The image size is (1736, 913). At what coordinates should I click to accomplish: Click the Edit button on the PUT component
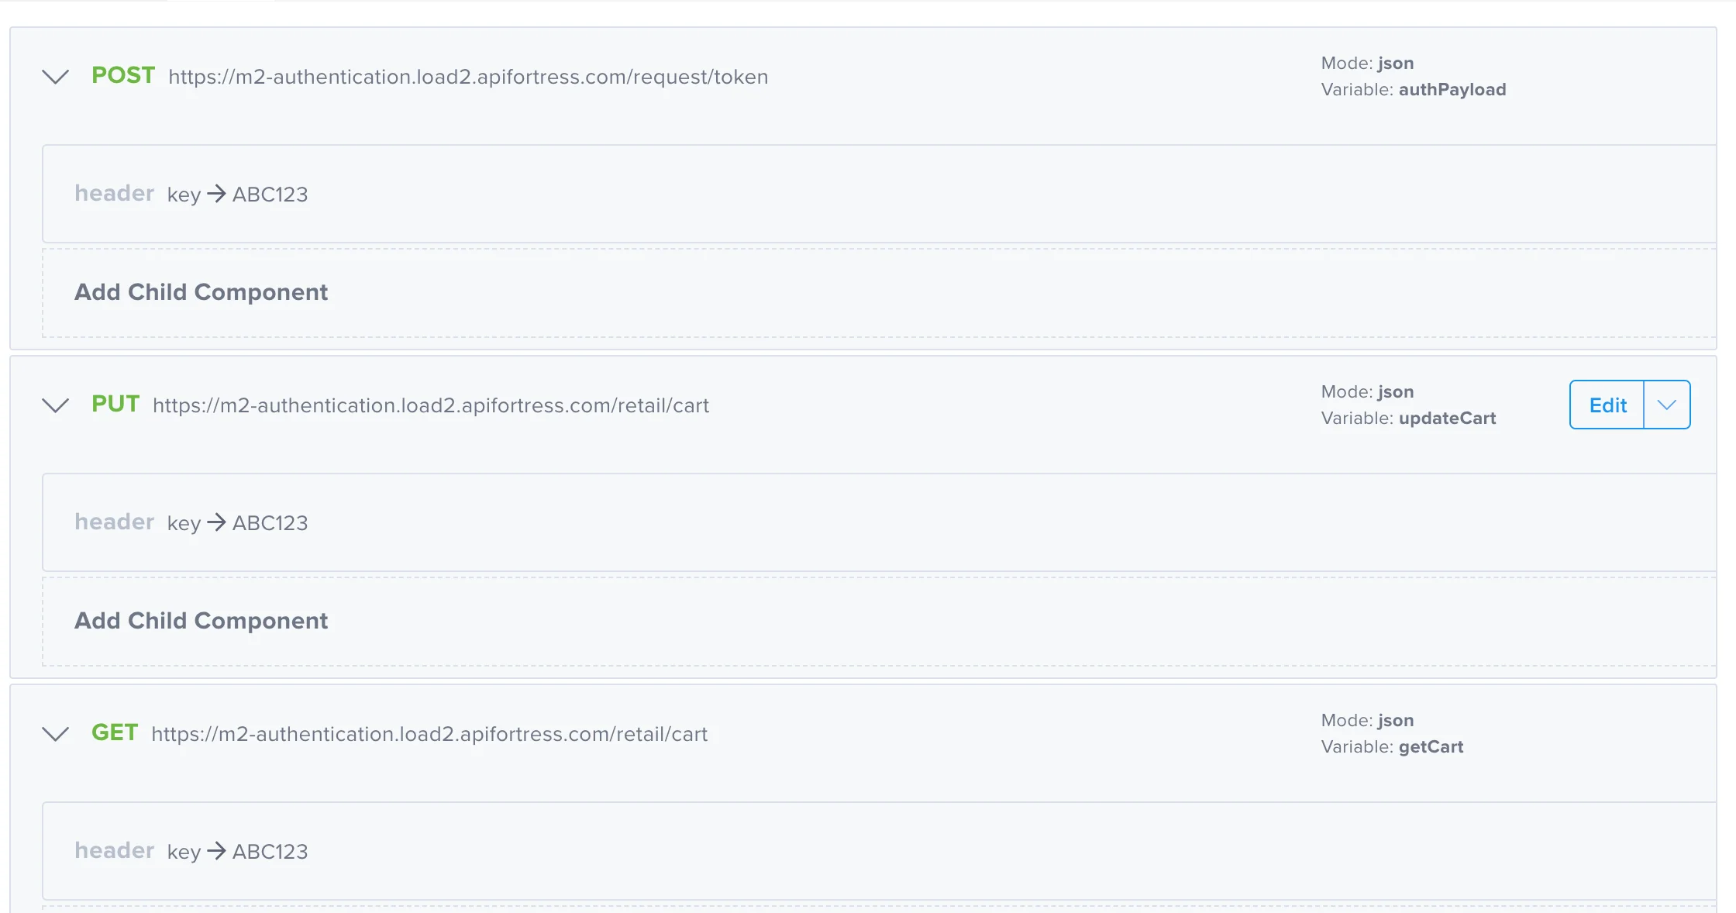1607,404
